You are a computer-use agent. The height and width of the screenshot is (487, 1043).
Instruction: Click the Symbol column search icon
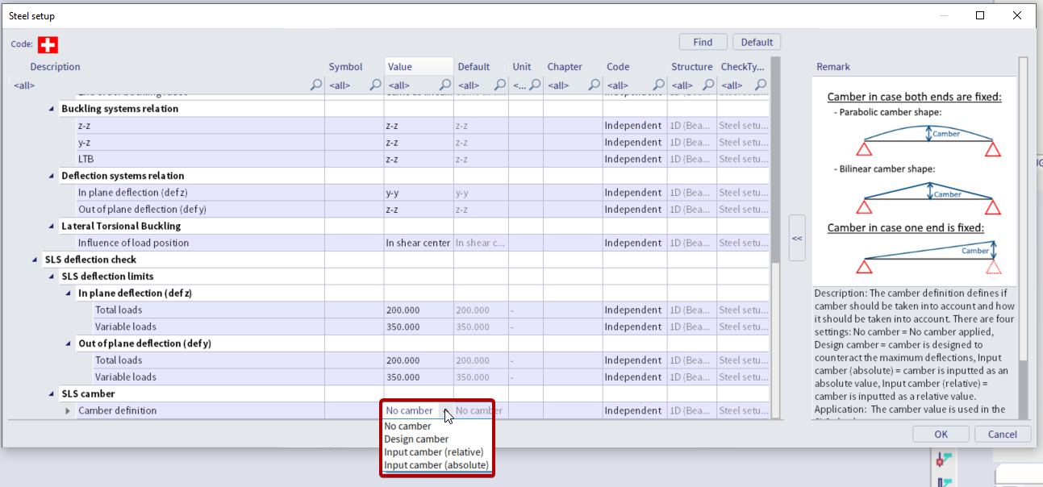[375, 85]
